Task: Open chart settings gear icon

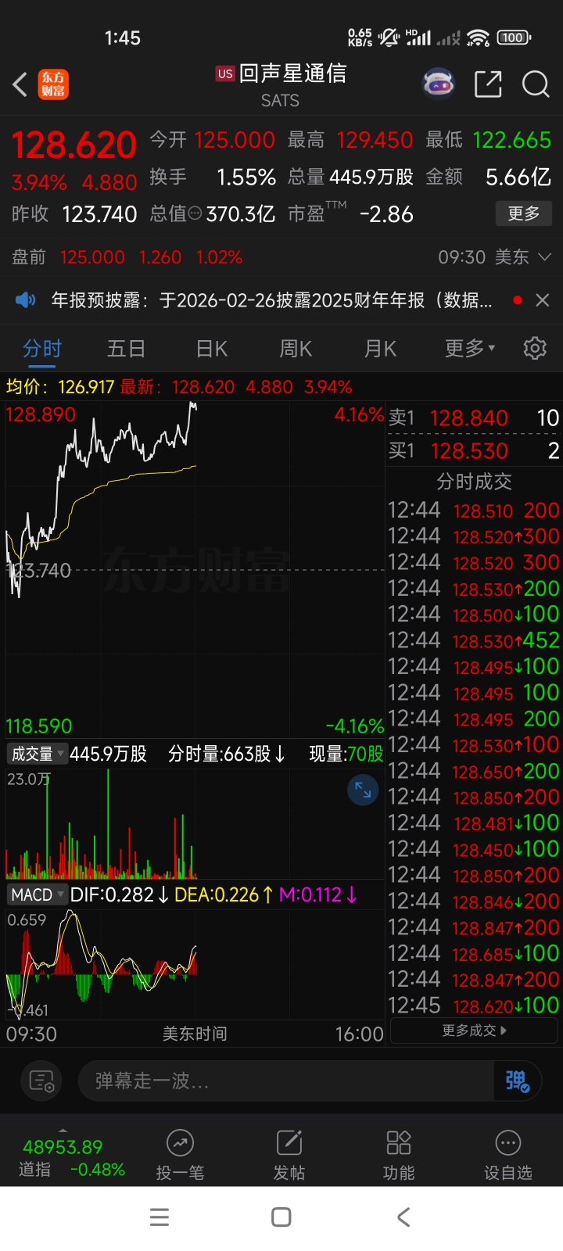Action: tap(535, 348)
